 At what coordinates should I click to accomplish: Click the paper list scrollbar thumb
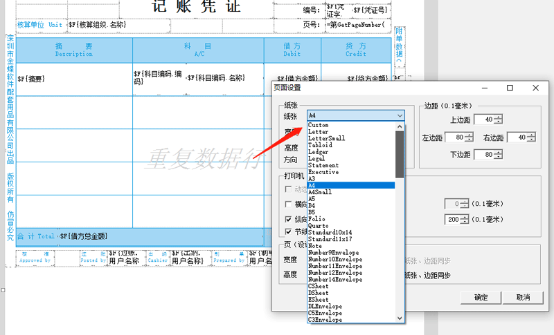[400, 154]
